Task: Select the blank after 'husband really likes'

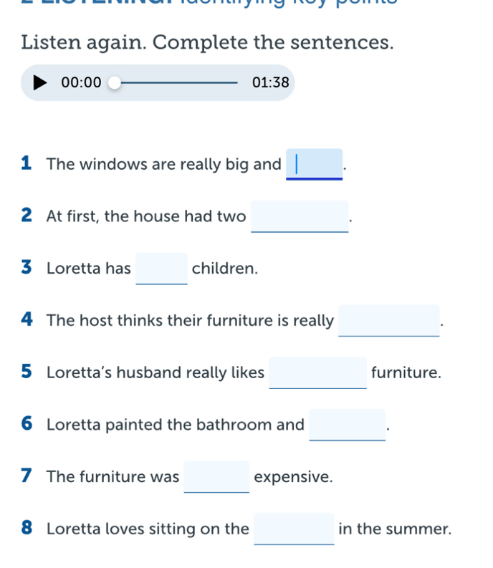Action: click(x=318, y=372)
